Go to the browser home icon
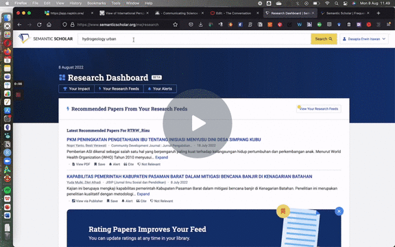The height and width of the screenshot is (247, 395). point(49,25)
